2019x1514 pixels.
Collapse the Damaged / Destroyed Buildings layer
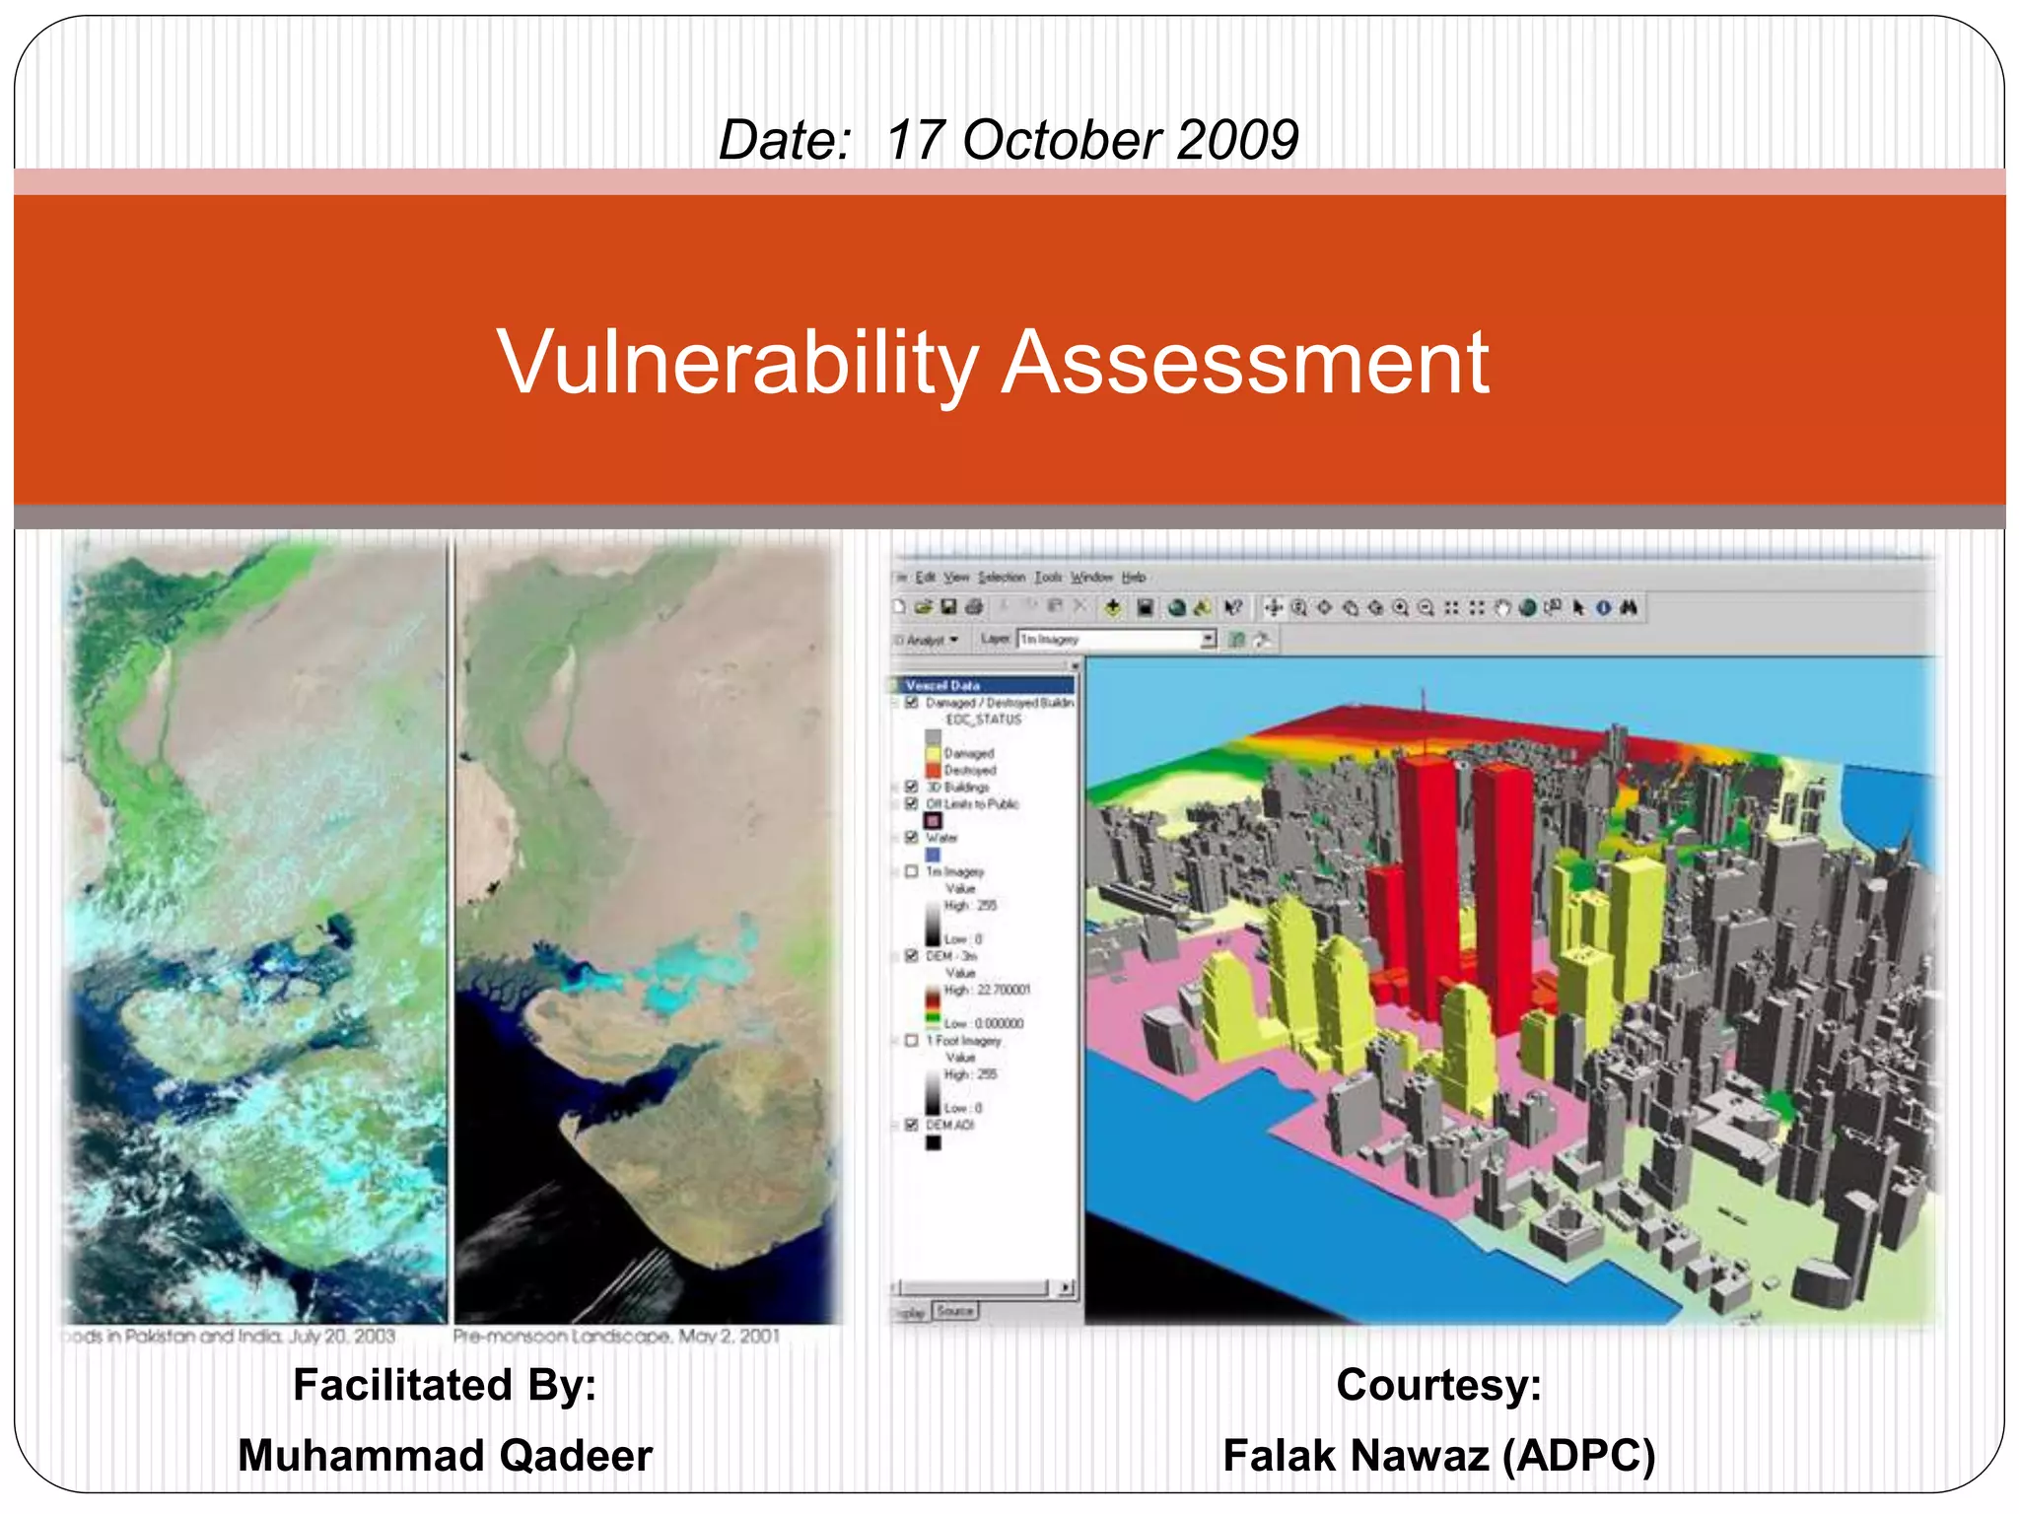(896, 703)
